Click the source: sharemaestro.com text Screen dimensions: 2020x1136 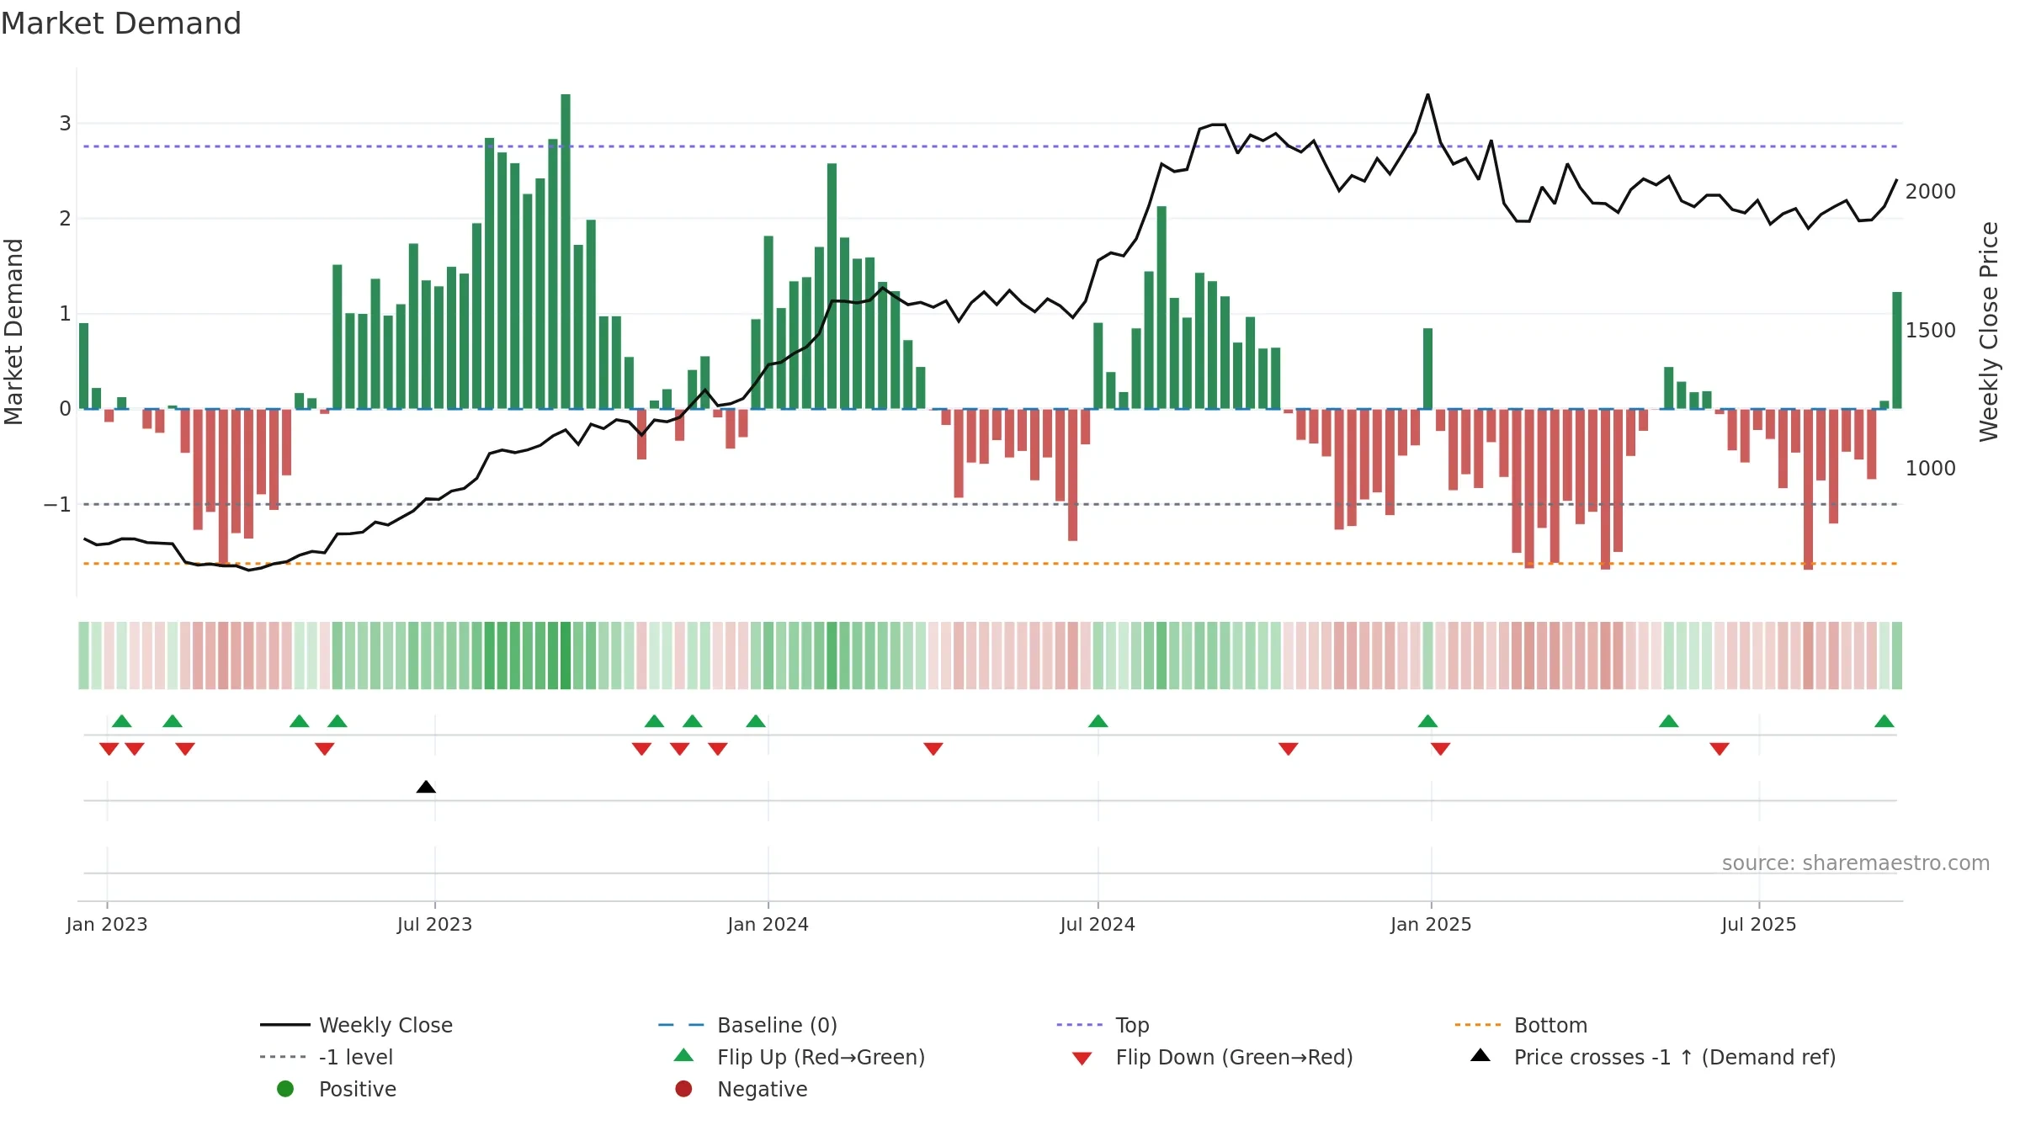(x=1856, y=863)
